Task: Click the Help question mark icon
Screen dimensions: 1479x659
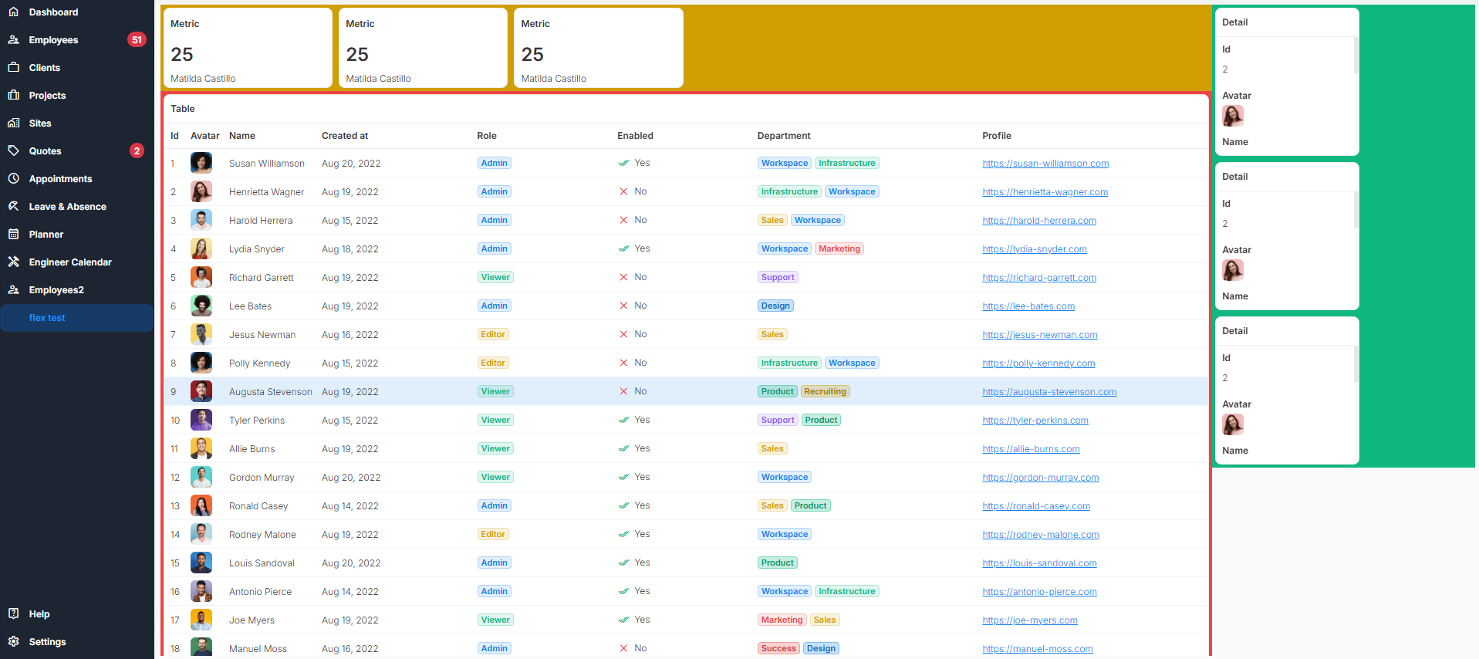Action: pyautogui.click(x=13, y=614)
